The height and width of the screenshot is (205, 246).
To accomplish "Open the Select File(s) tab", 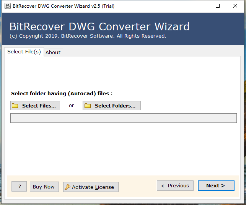I will (x=24, y=52).
